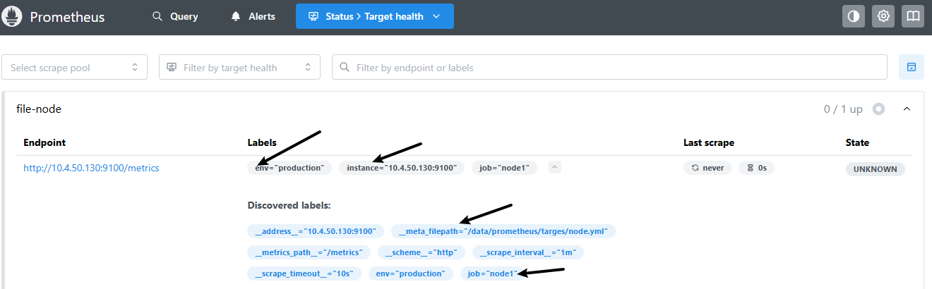Click the ring progress indicator near 0 / 1 up
The image size is (932, 289).
point(878,109)
